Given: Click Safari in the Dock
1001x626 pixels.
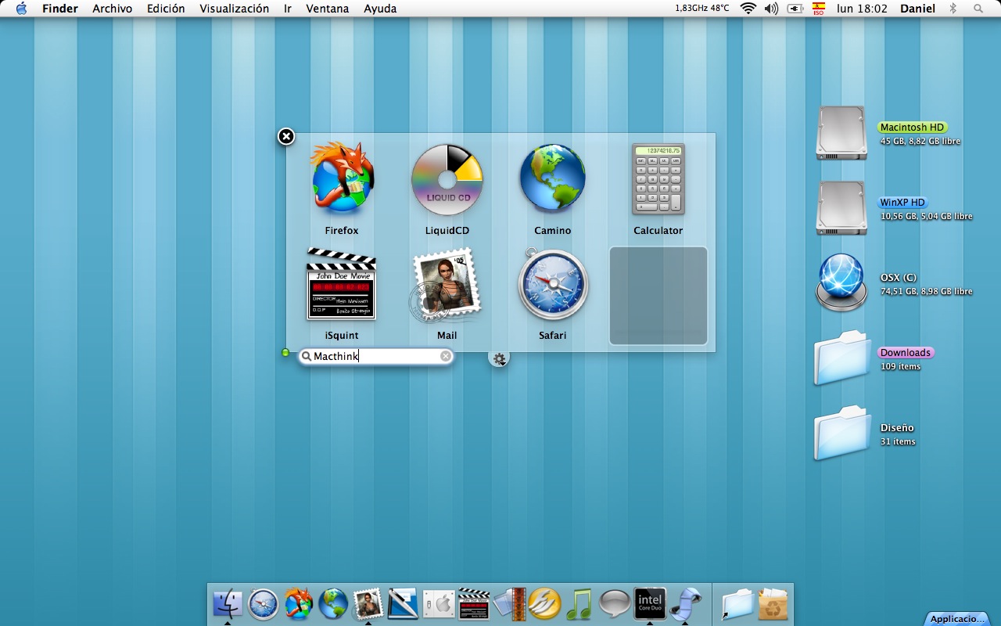Looking at the screenshot, I should coord(263,604).
